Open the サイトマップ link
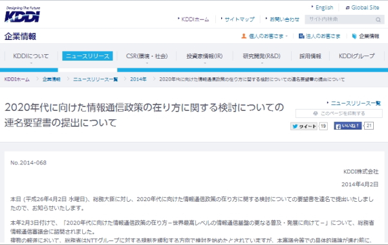 click(x=239, y=19)
